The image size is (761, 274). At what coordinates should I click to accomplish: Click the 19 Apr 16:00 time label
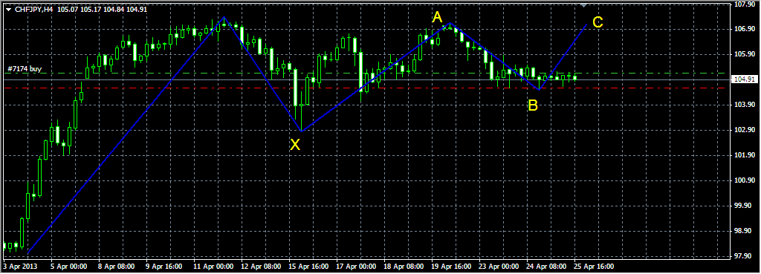pos(452,267)
